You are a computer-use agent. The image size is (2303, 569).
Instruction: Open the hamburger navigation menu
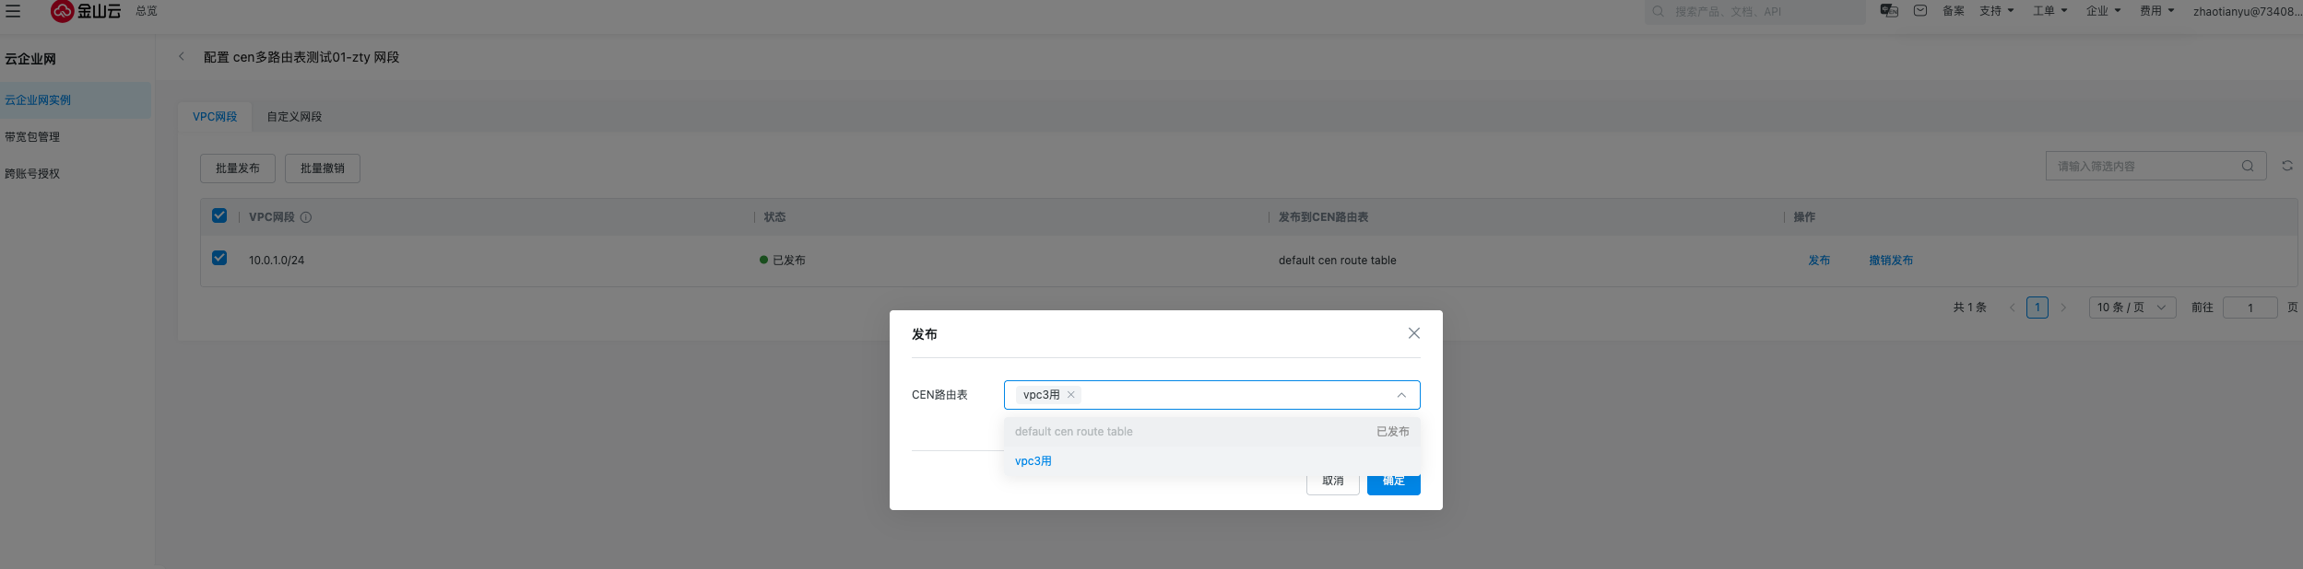pyautogui.click(x=13, y=11)
